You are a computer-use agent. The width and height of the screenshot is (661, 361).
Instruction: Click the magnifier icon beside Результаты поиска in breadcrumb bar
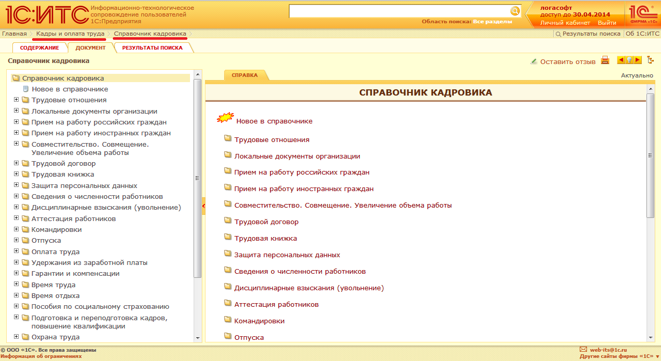coord(559,34)
